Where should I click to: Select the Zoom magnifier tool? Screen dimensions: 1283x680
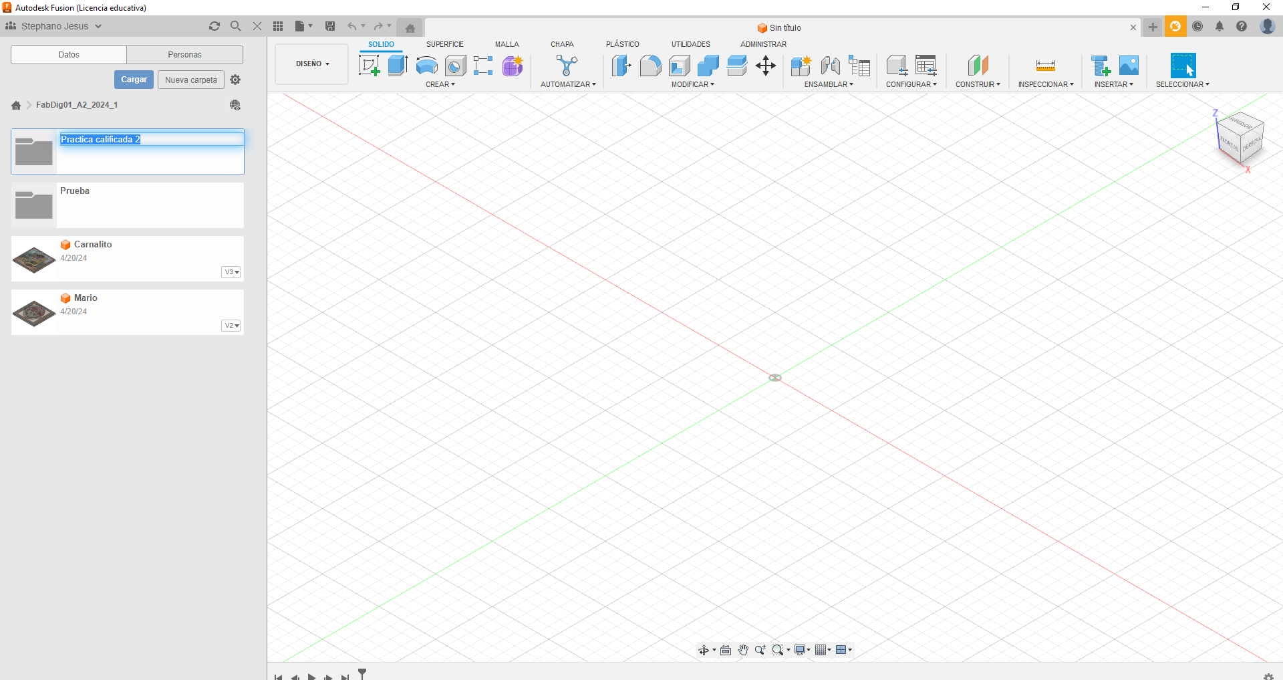point(760,650)
